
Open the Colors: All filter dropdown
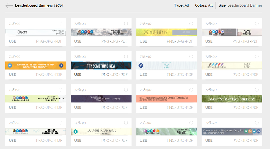pyautogui.click(x=204, y=5)
